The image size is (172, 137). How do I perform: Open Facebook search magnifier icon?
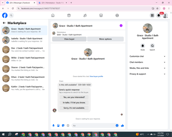click(11, 15)
